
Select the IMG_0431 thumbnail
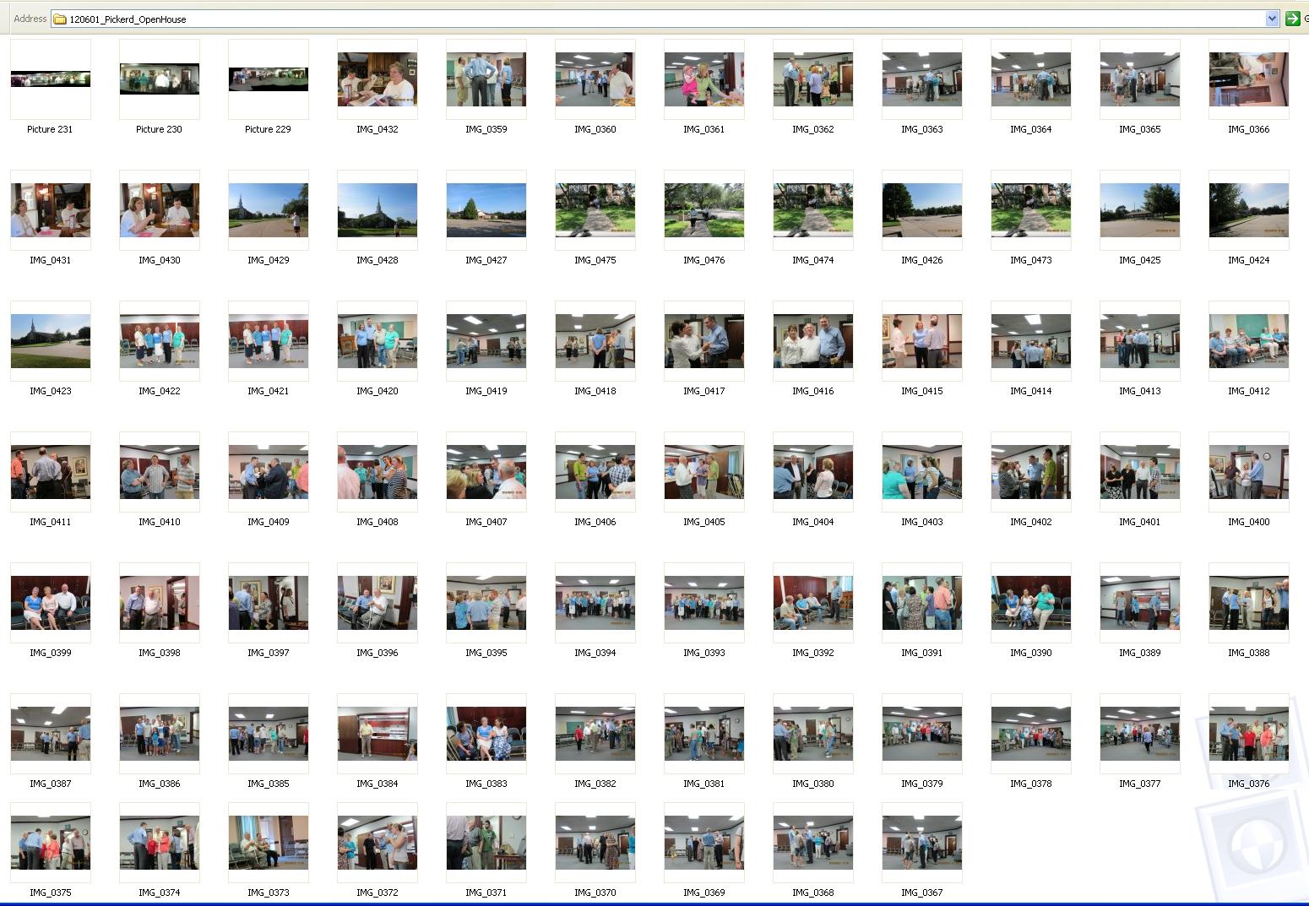[51, 210]
